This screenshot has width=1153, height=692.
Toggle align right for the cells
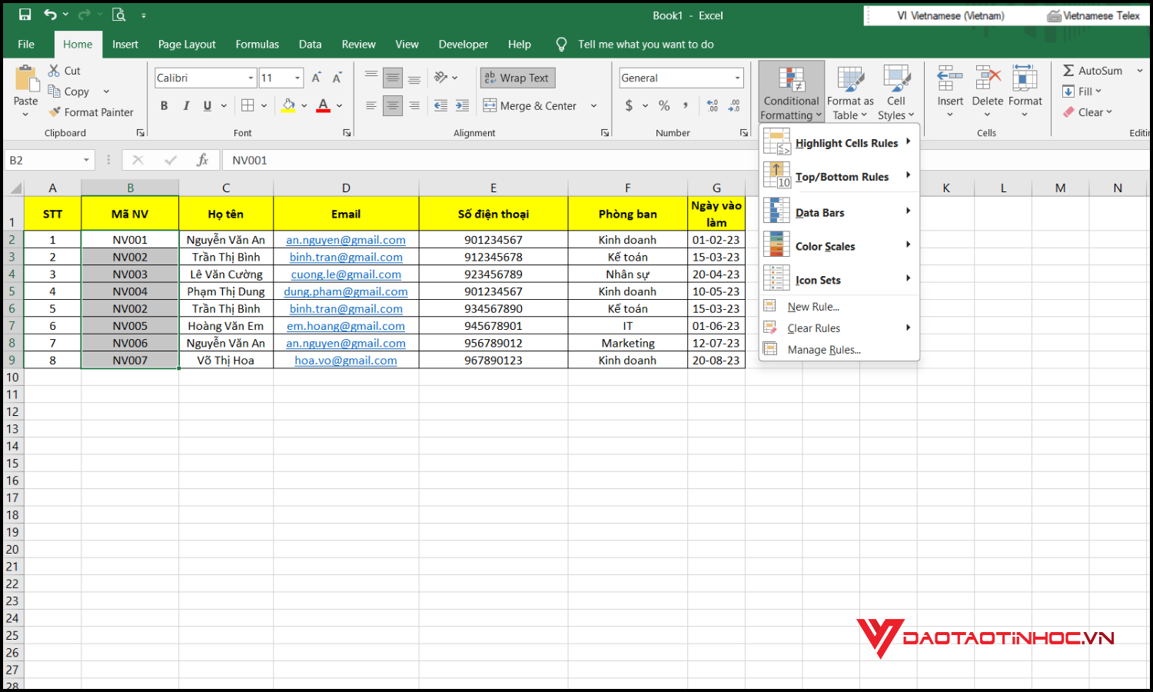(414, 105)
